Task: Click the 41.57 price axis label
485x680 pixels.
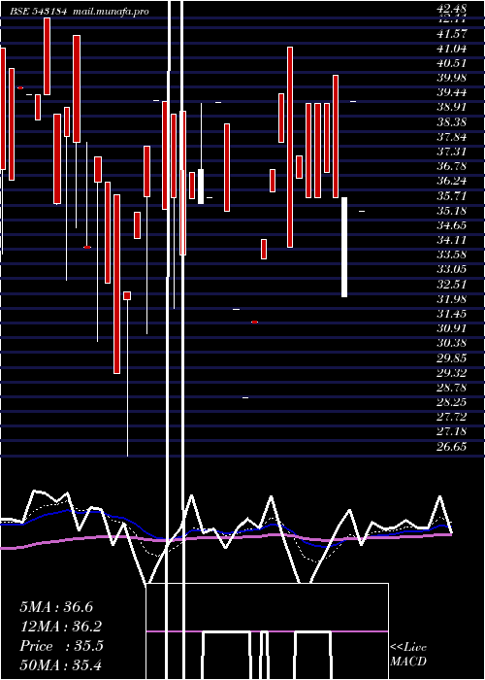Action: tap(451, 34)
